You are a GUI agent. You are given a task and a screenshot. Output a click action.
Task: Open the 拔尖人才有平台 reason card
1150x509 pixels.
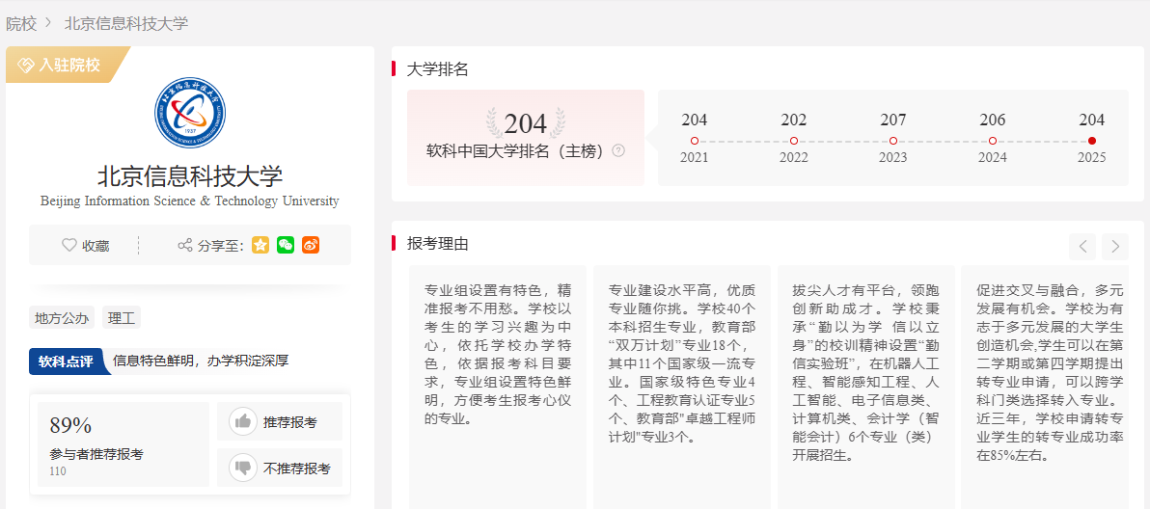[x=866, y=387]
